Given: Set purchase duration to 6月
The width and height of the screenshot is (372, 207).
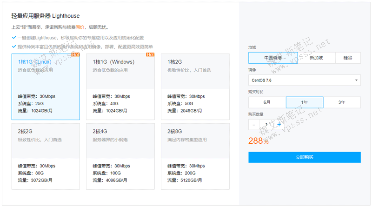Looking at the screenshot, I should (267, 102).
